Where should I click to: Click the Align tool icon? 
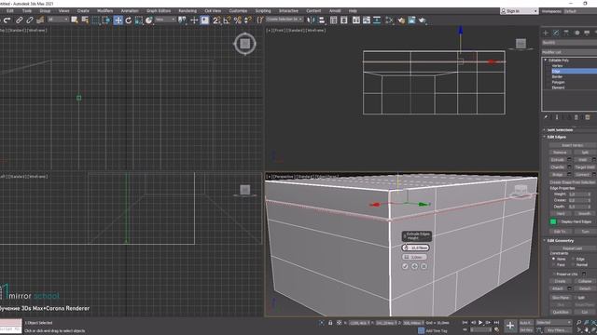coord(322,20)
